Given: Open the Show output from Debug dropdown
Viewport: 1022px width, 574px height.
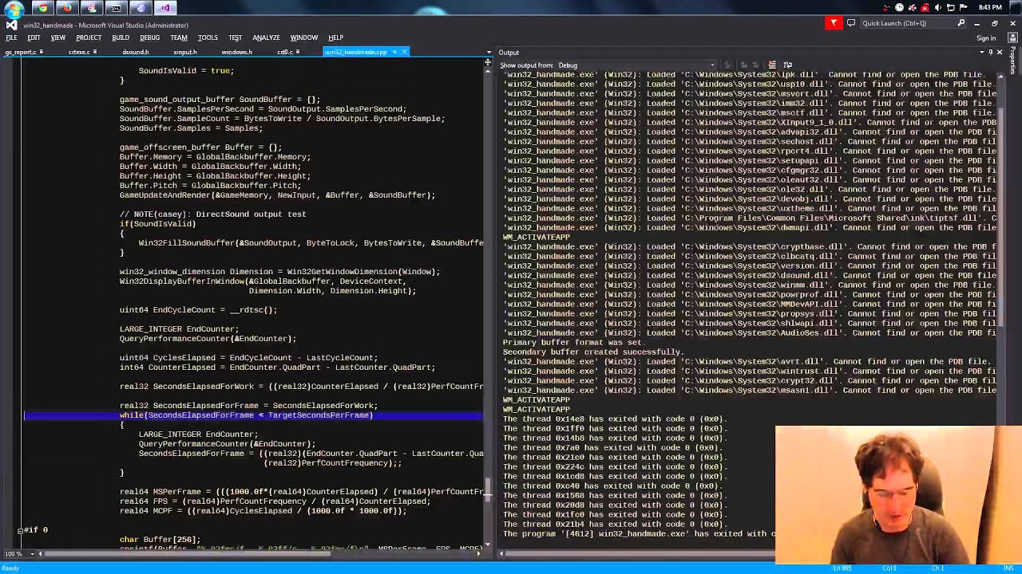Looking at the screenshot, I should coord(636,65).
